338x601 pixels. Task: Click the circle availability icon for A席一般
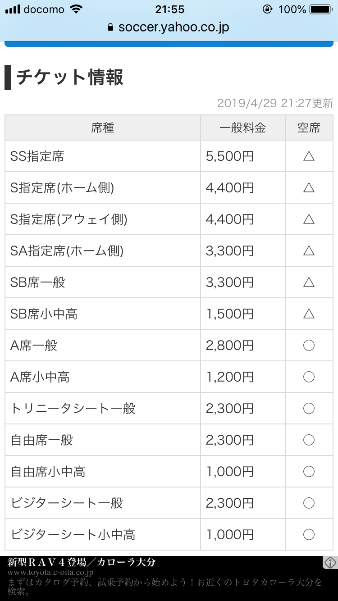tap(309, 345)
